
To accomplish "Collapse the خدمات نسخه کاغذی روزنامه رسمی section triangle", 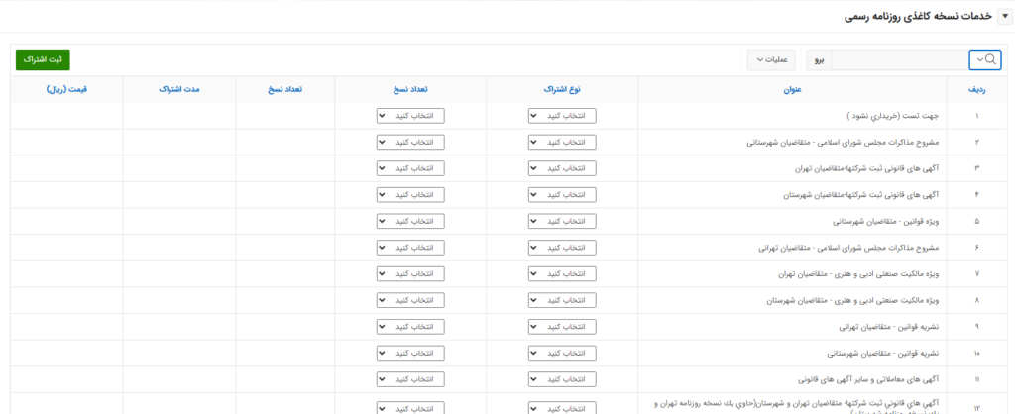I will click(x=1005, y=17).
